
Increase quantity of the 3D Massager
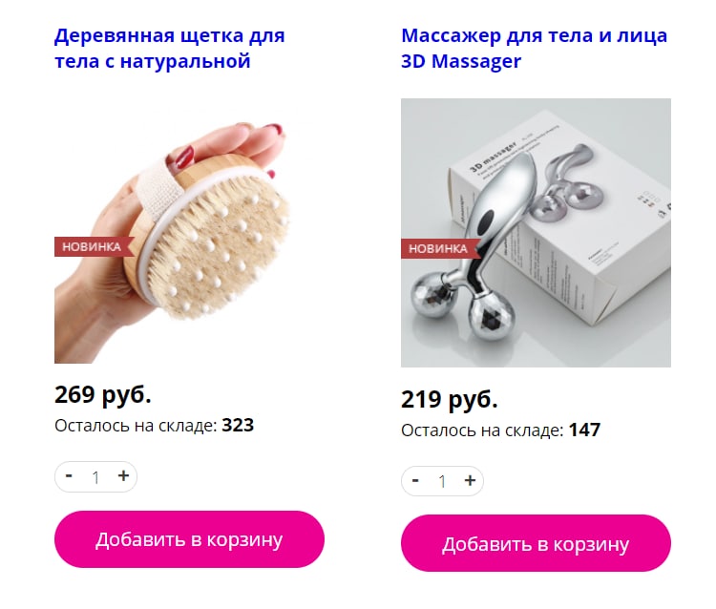pos(470,481)
